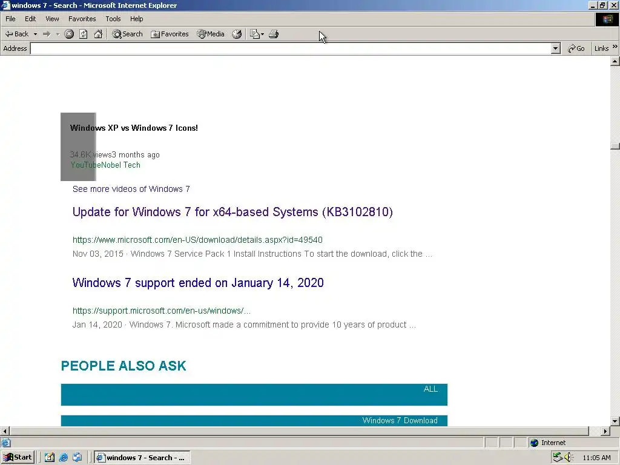Image resolution: width=620 pixels, height=465 pixels.
Task: Open the View menu
Action: click(52, 19)
